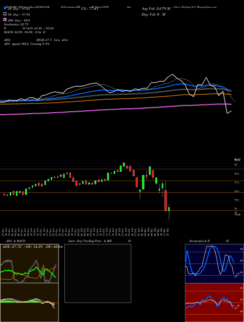Screen dimensions: 244x322
Task: Click the 'Intra Day Trading Price & MRSI' title
Action: (100, 241)
